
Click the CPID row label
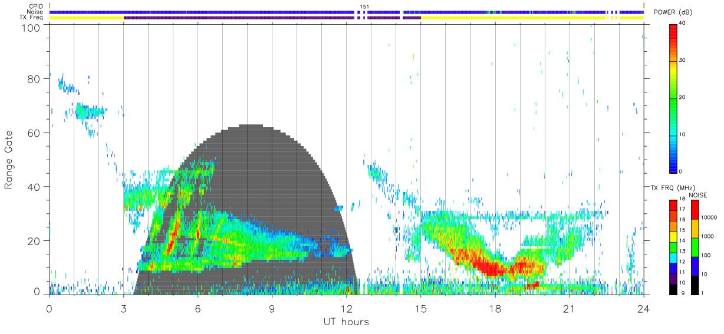coord(35,7)
